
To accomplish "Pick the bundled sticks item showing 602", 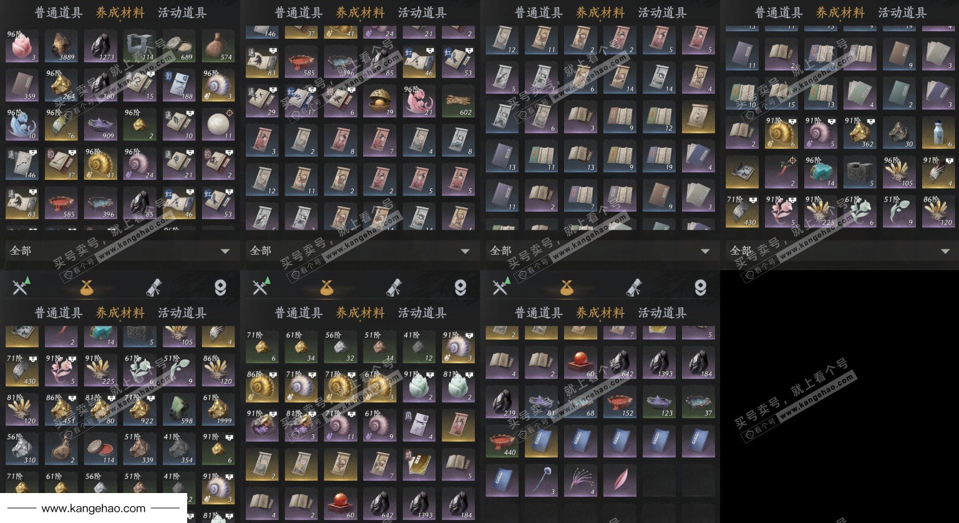I will [459, 100].
